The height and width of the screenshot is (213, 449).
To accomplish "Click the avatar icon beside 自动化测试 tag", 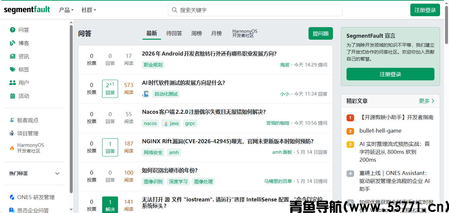I will pyautogui.click(x=145, y=94).
